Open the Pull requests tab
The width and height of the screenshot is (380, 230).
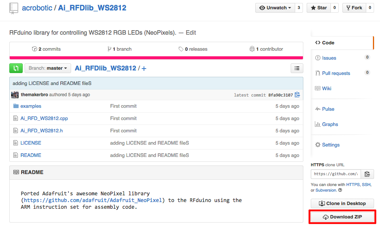point(336,73)
